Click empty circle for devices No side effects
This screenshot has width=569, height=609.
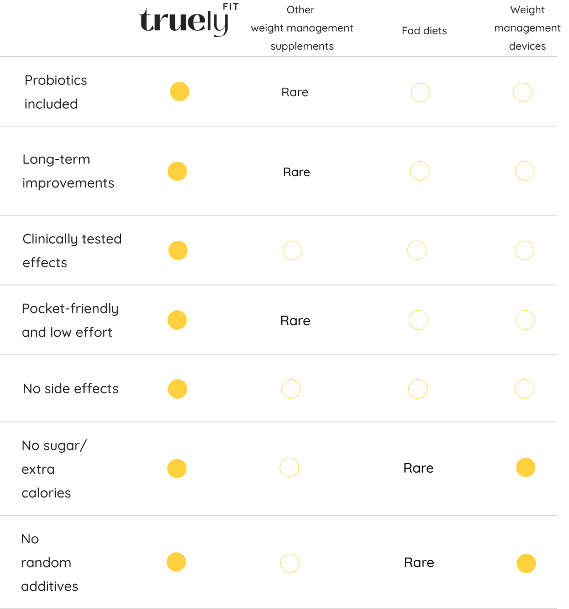point(524,389)
